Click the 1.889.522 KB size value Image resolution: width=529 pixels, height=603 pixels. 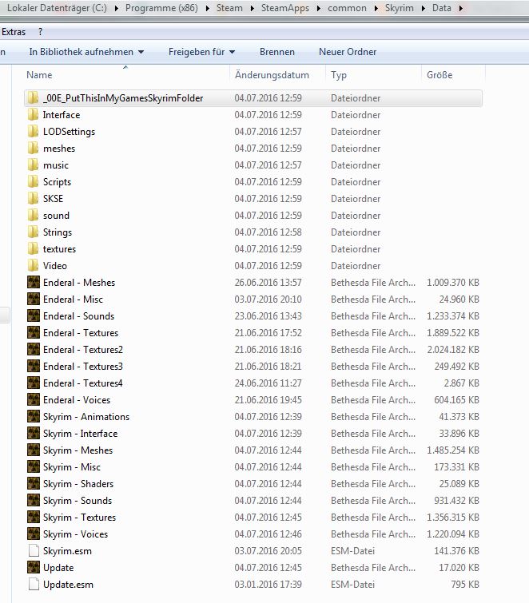pos(453,333)
